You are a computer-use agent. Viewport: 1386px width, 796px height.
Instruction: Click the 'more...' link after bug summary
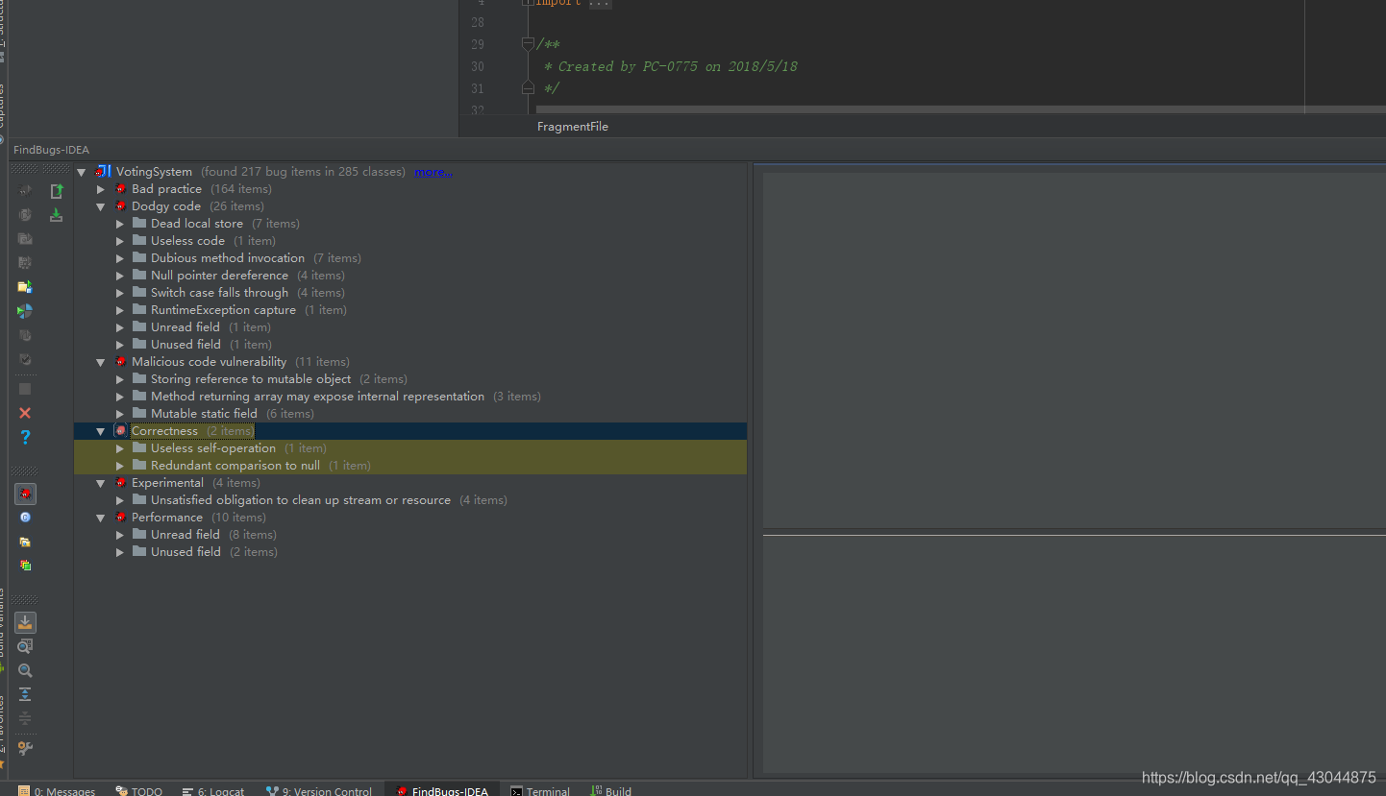[x=433, y=172]
